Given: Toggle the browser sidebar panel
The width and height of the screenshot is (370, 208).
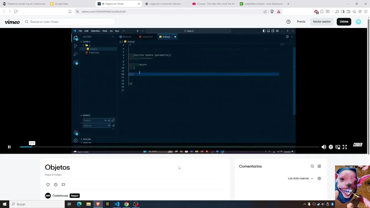Looking at the screenshot, I should pyautogui.click(x=343, y=12).
